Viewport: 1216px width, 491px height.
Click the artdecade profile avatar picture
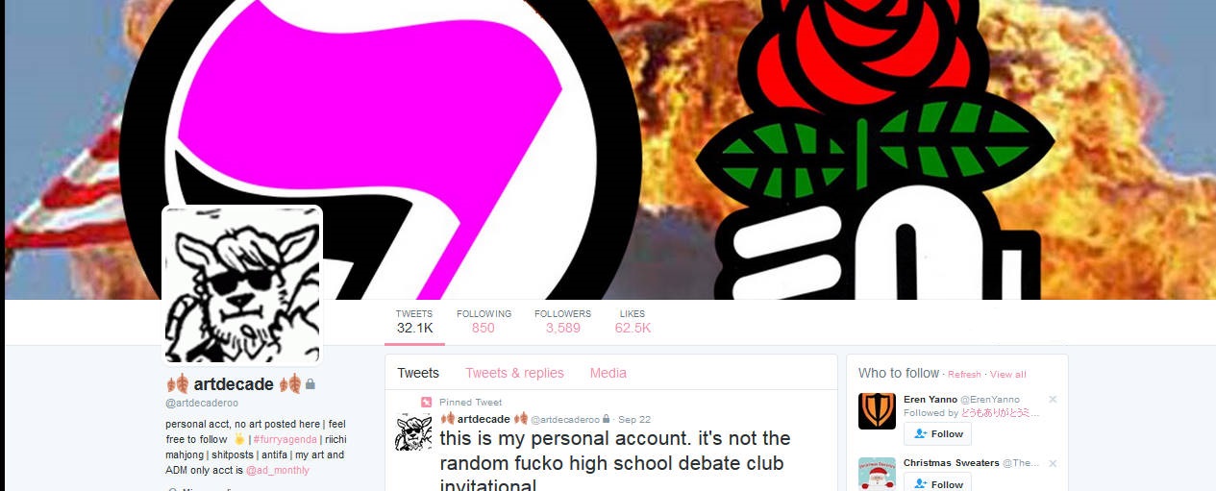(242, 285)
